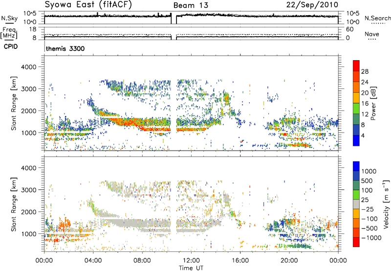
Task: Click the '3000' tick on velocity panel
Action: [x=29, y=190]
